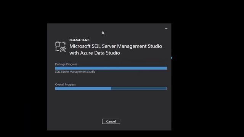
Task: Click 'Microsoft SQL Server Management Studio' title
Action: pos(116,46)
